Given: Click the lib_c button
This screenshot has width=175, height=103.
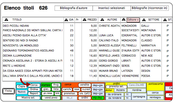Looking at the screenshot, I should tap(70, 98).
